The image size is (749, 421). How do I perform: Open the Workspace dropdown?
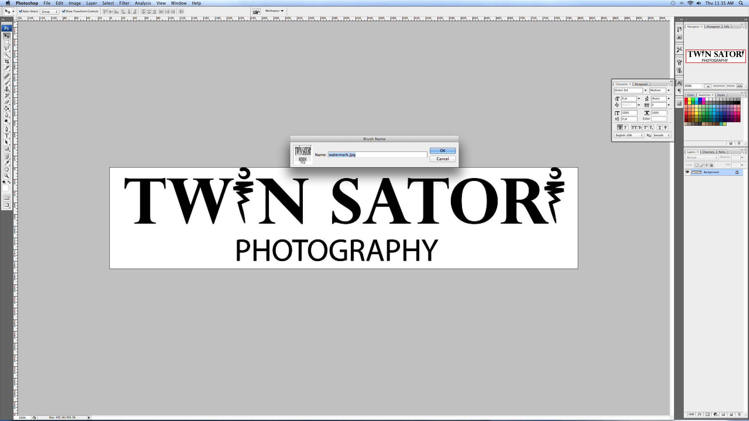274,11
